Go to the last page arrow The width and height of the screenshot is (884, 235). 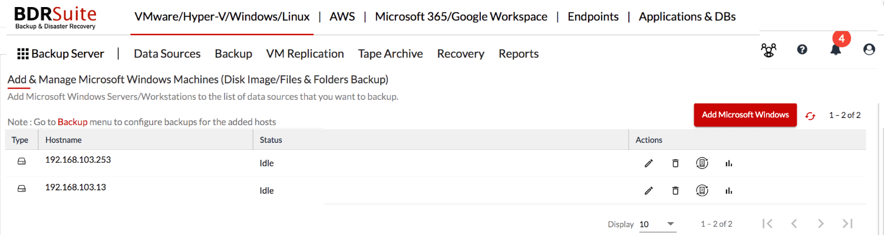point(847,223)
